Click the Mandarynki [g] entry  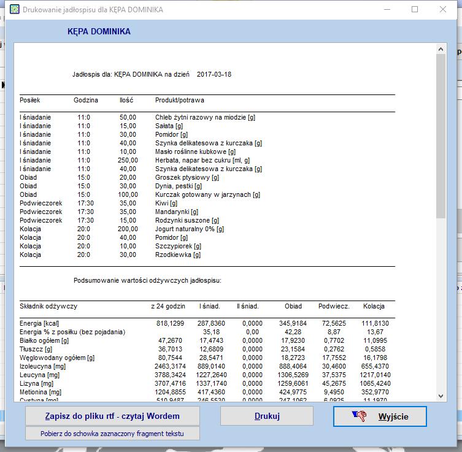pos(177,212)
